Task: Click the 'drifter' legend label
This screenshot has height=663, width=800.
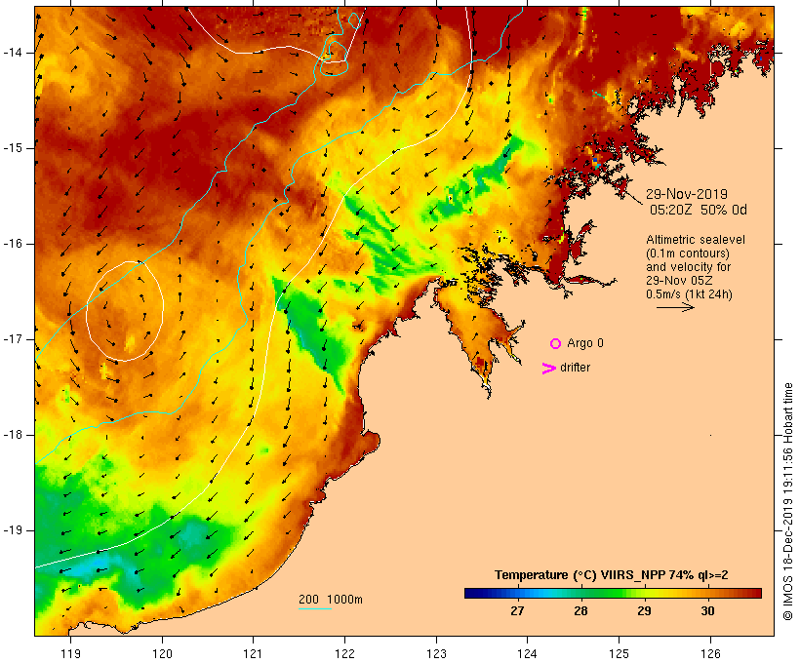Action: [x=575, y=368]
